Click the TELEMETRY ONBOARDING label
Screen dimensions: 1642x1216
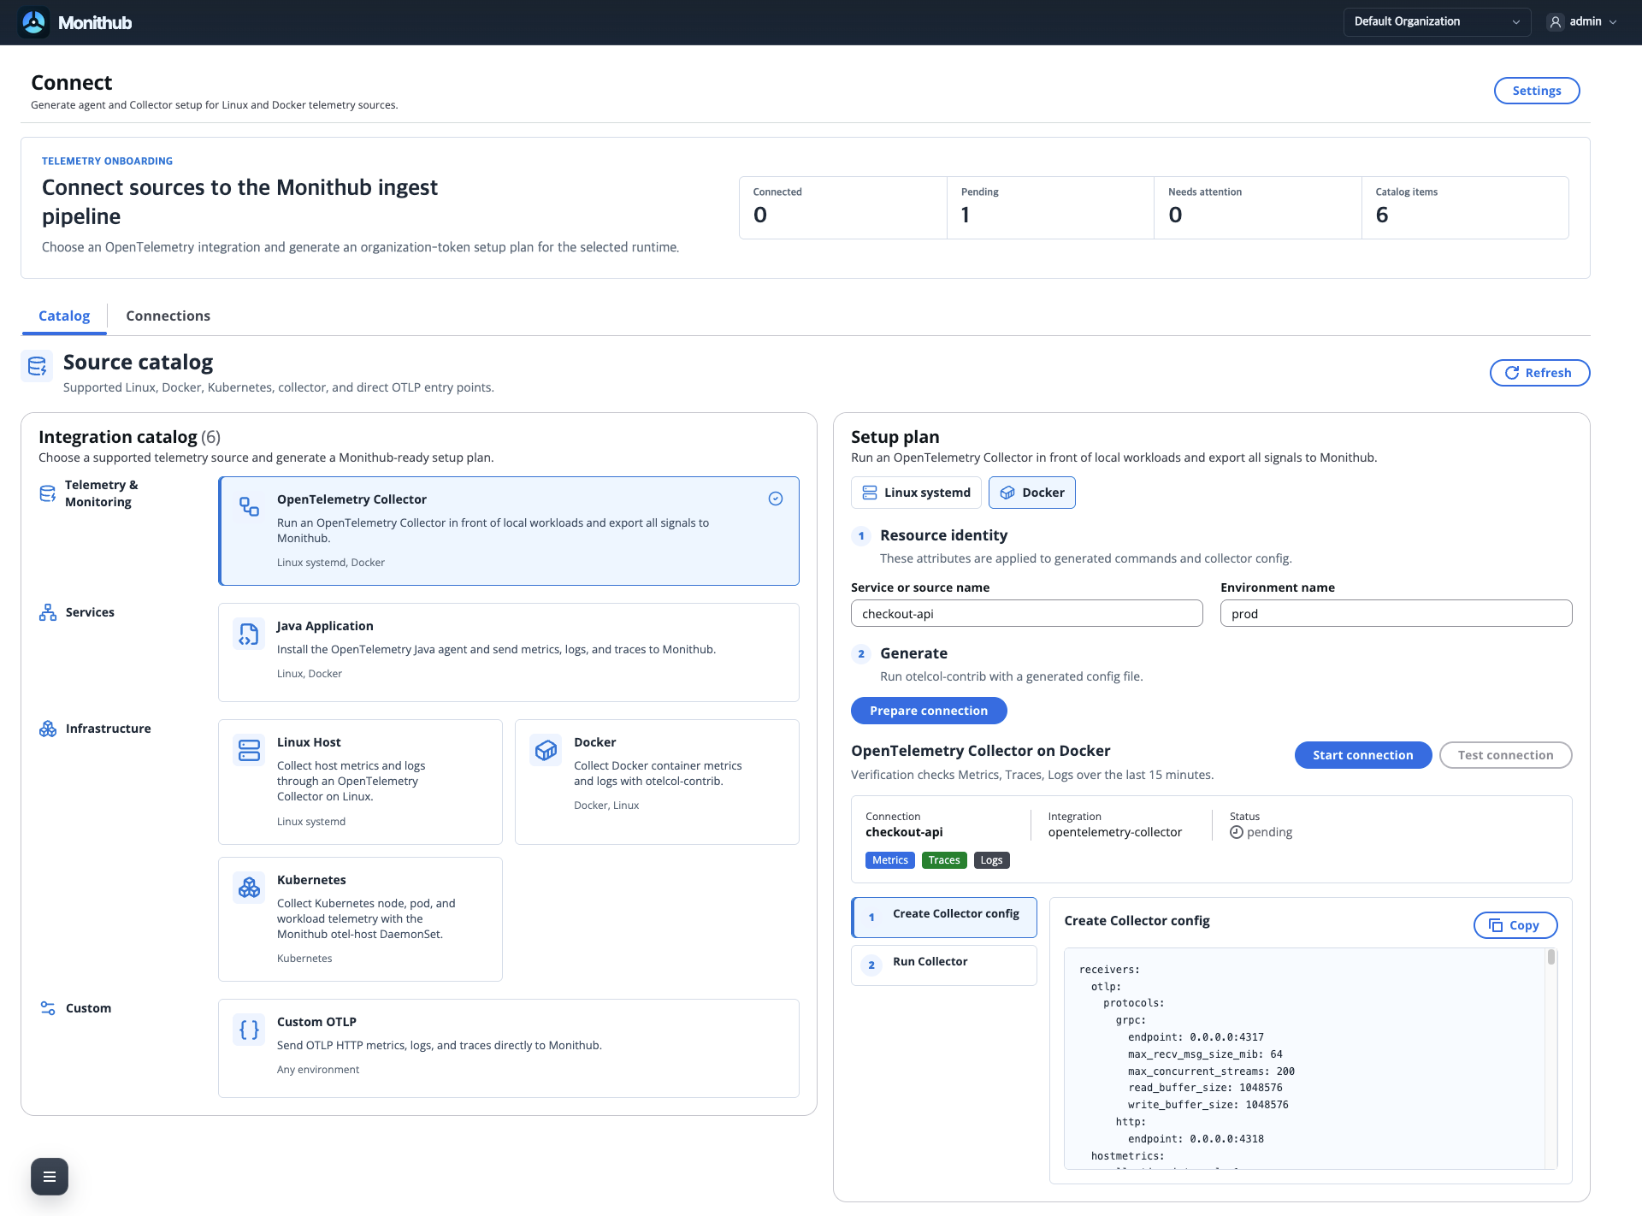point(107,161)
